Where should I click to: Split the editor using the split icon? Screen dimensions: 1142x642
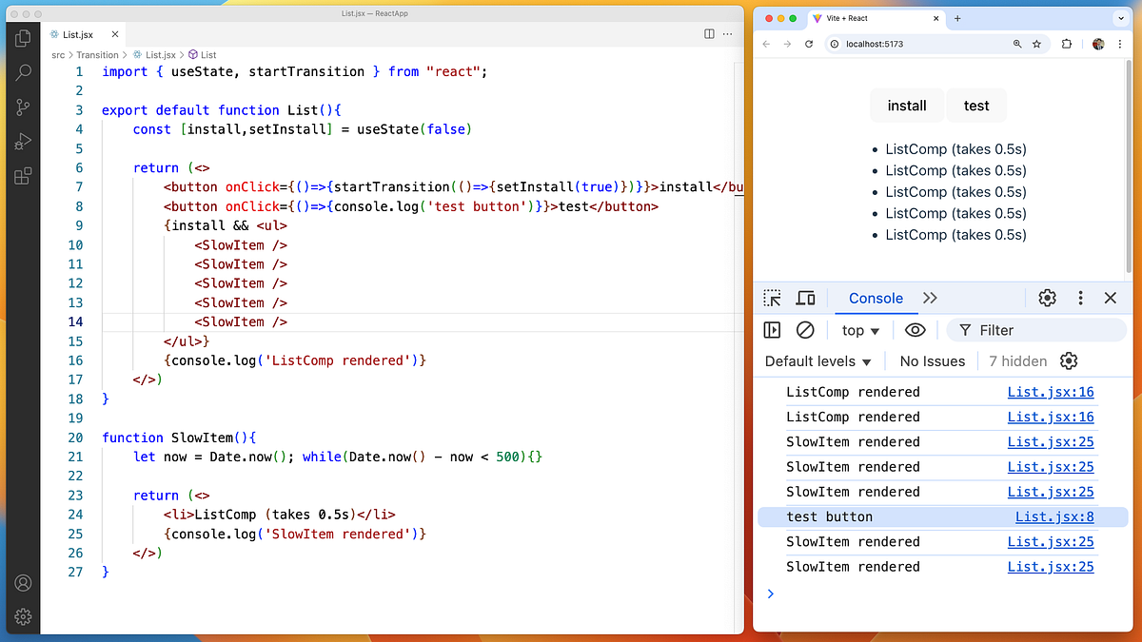708,32
